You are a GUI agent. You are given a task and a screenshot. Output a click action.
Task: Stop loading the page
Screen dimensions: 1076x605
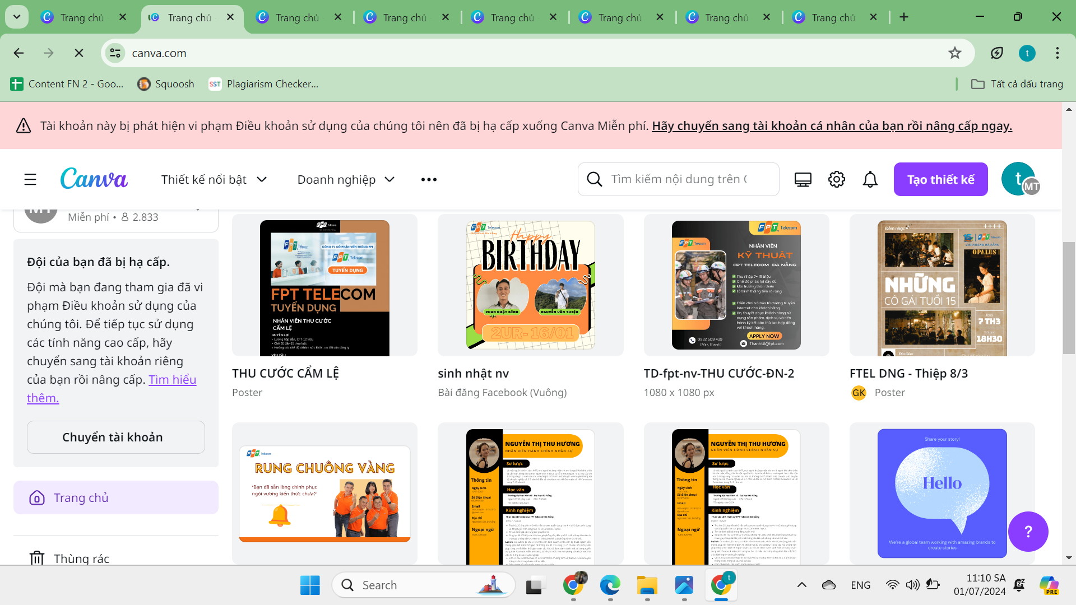coord(79,53)
